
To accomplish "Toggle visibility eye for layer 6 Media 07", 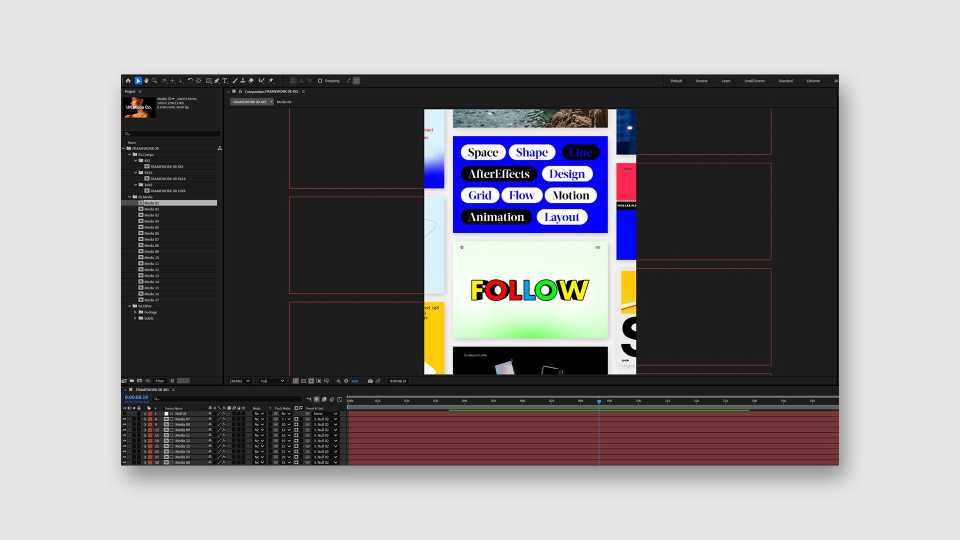I will click(124, 419).
